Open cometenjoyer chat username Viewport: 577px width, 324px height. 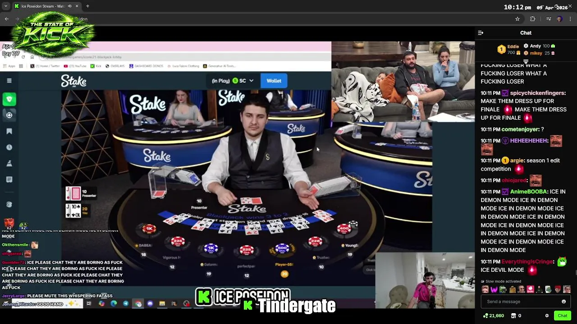(x=520, y=130)
